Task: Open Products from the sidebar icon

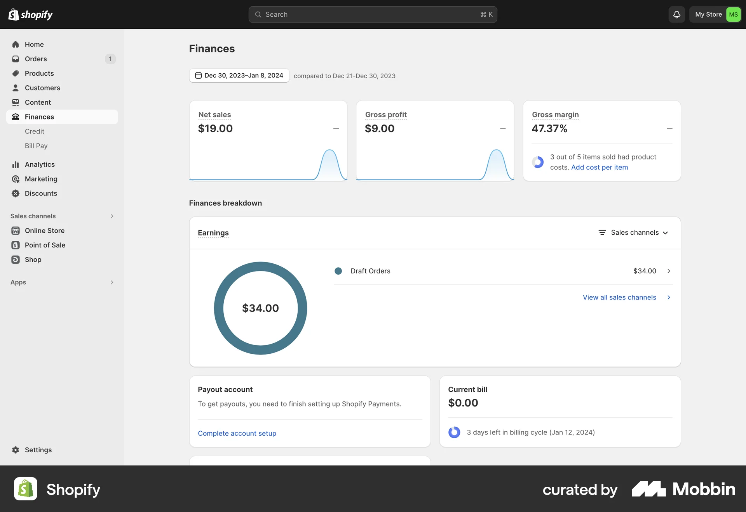Action: pos(16,73)
